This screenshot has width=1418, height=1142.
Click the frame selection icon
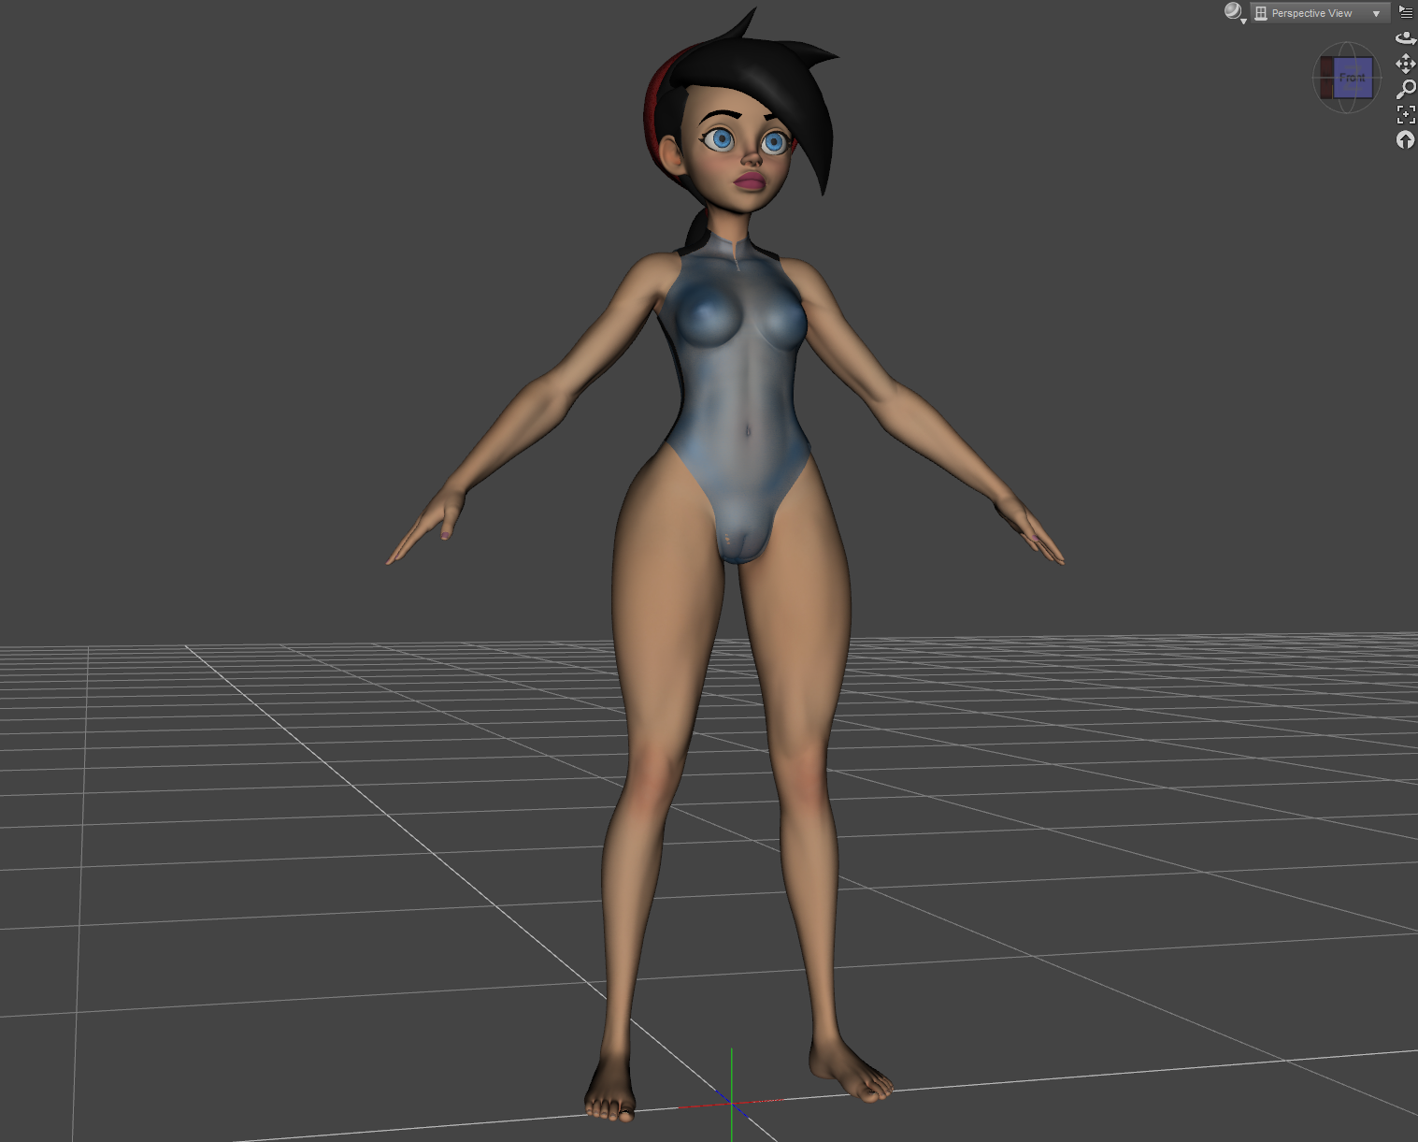pyautogui.click(x=1406, y=115)
